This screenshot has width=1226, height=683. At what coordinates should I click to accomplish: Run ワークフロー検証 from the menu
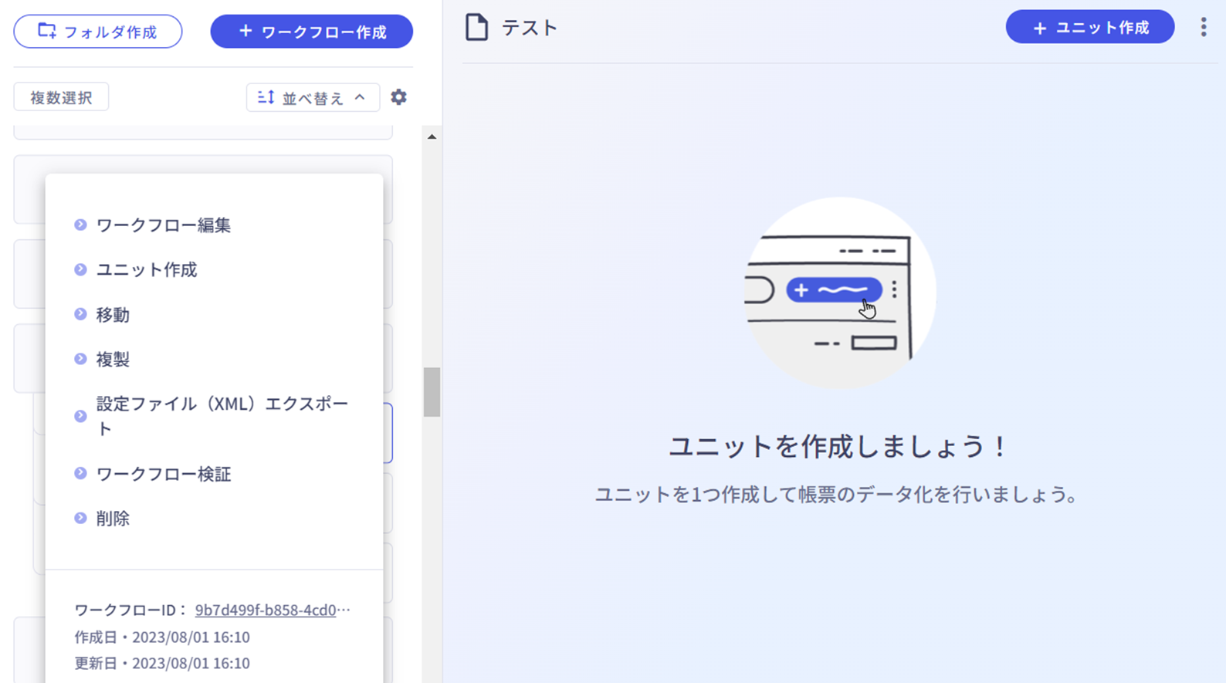163,474
